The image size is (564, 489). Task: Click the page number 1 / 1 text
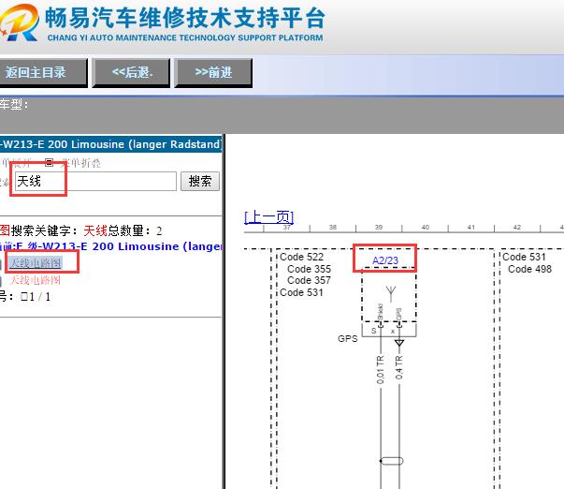point(36,297)
